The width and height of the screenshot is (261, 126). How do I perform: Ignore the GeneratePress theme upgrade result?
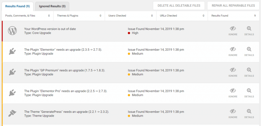coord(233,114)
